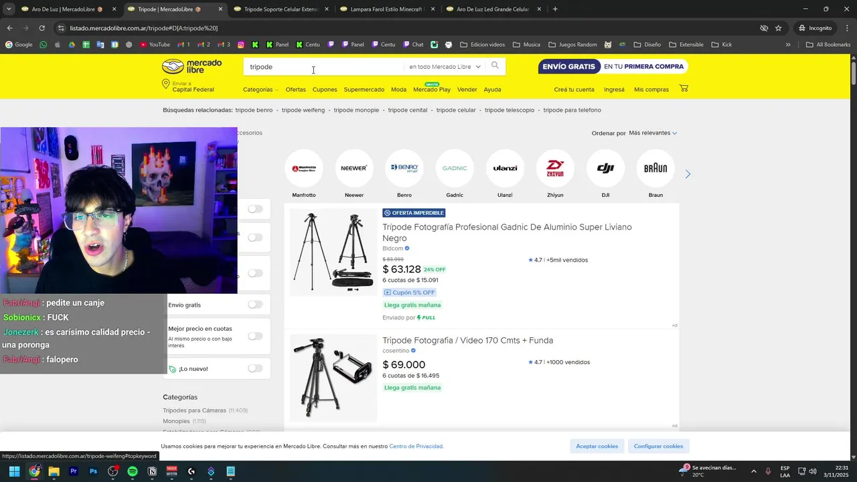This screenshot has width=857, height=482.
Task: Open the All Bookmarks folder
Action: [828, 45]
